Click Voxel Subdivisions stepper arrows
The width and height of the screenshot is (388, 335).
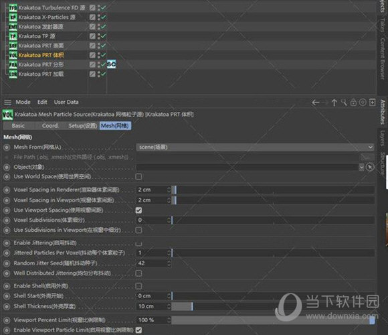point(169,220)
